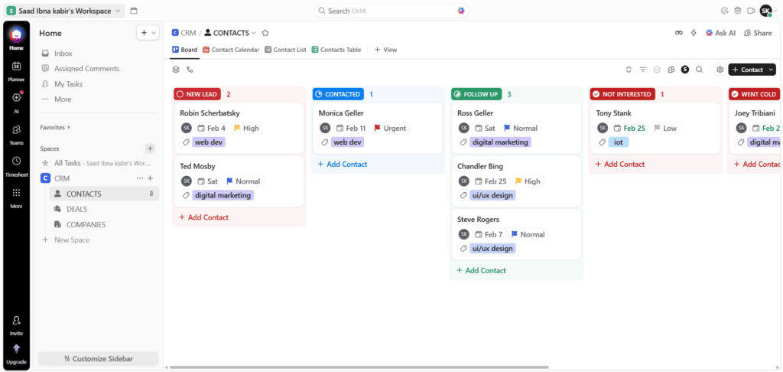The image size is (783, 372).
Task: Open the user avatar SK menu
Action: [768, 11]
